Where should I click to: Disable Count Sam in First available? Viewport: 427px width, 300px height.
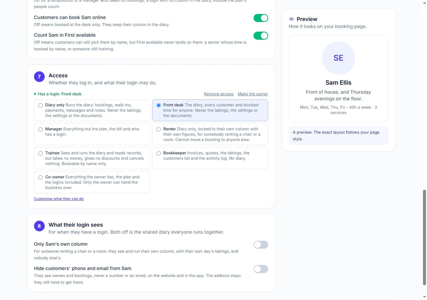[x=261, y=36]
